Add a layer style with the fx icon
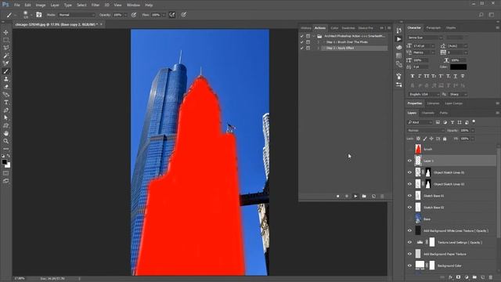 [450, 277]
